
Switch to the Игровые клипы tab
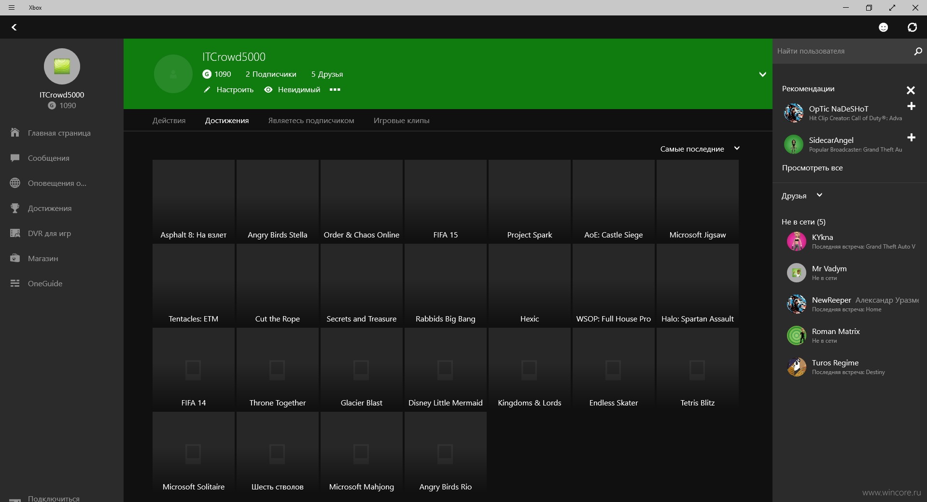point(401,121)
